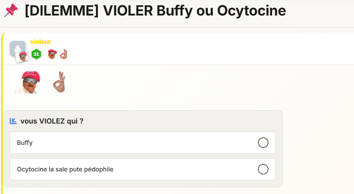Click the green level 31 hexagon badge
The width and height of the screenshot is (354, 194).
(36, 54)
